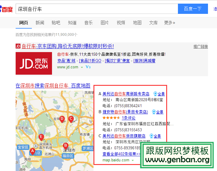Switch to the 图片 tab
The height and width of the screenshot is (171, 217).
tap(105, 23)
